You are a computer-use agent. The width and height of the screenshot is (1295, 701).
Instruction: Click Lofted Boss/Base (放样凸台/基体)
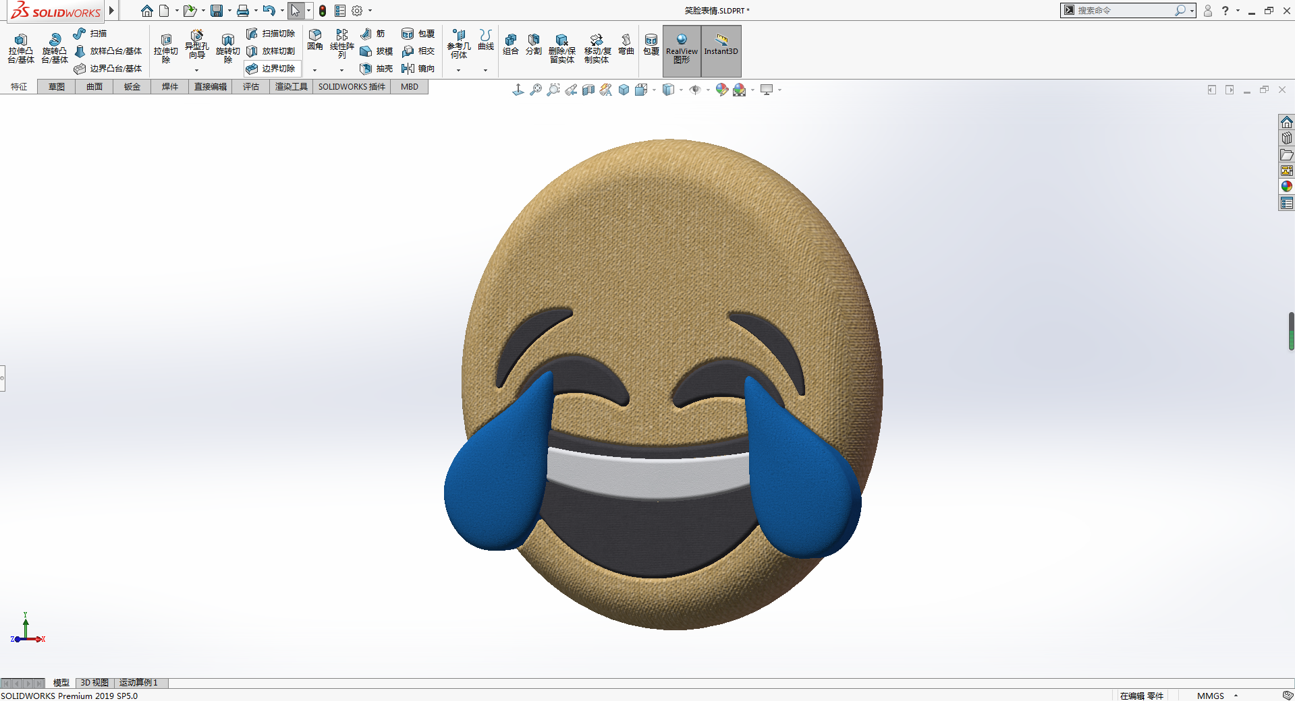108,51
